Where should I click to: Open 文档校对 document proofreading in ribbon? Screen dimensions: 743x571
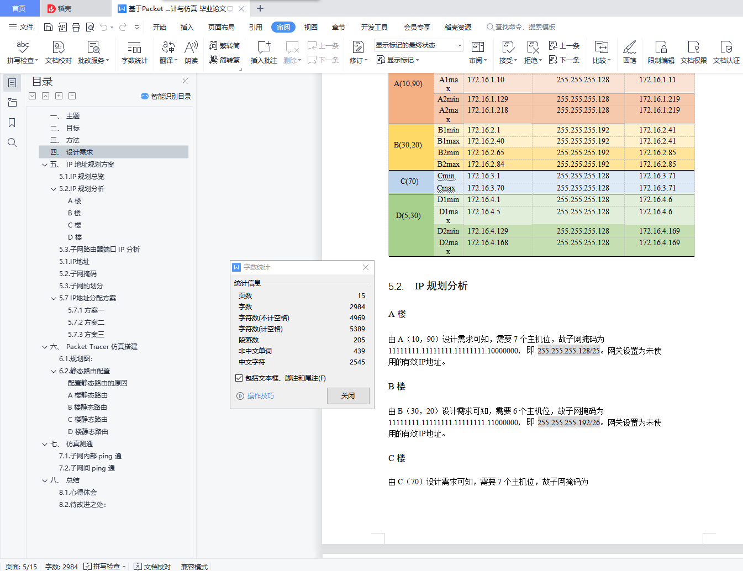coord(59,52)
